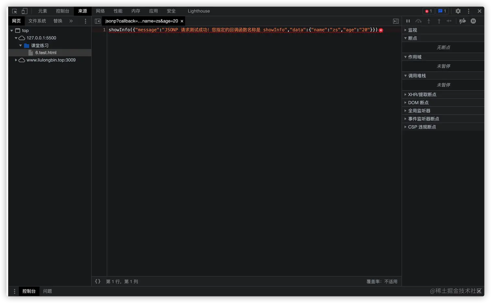This screenshot has width=491, height=303.
Task: Collapse the 课堂练习 folder
Action: coord(20,46)
